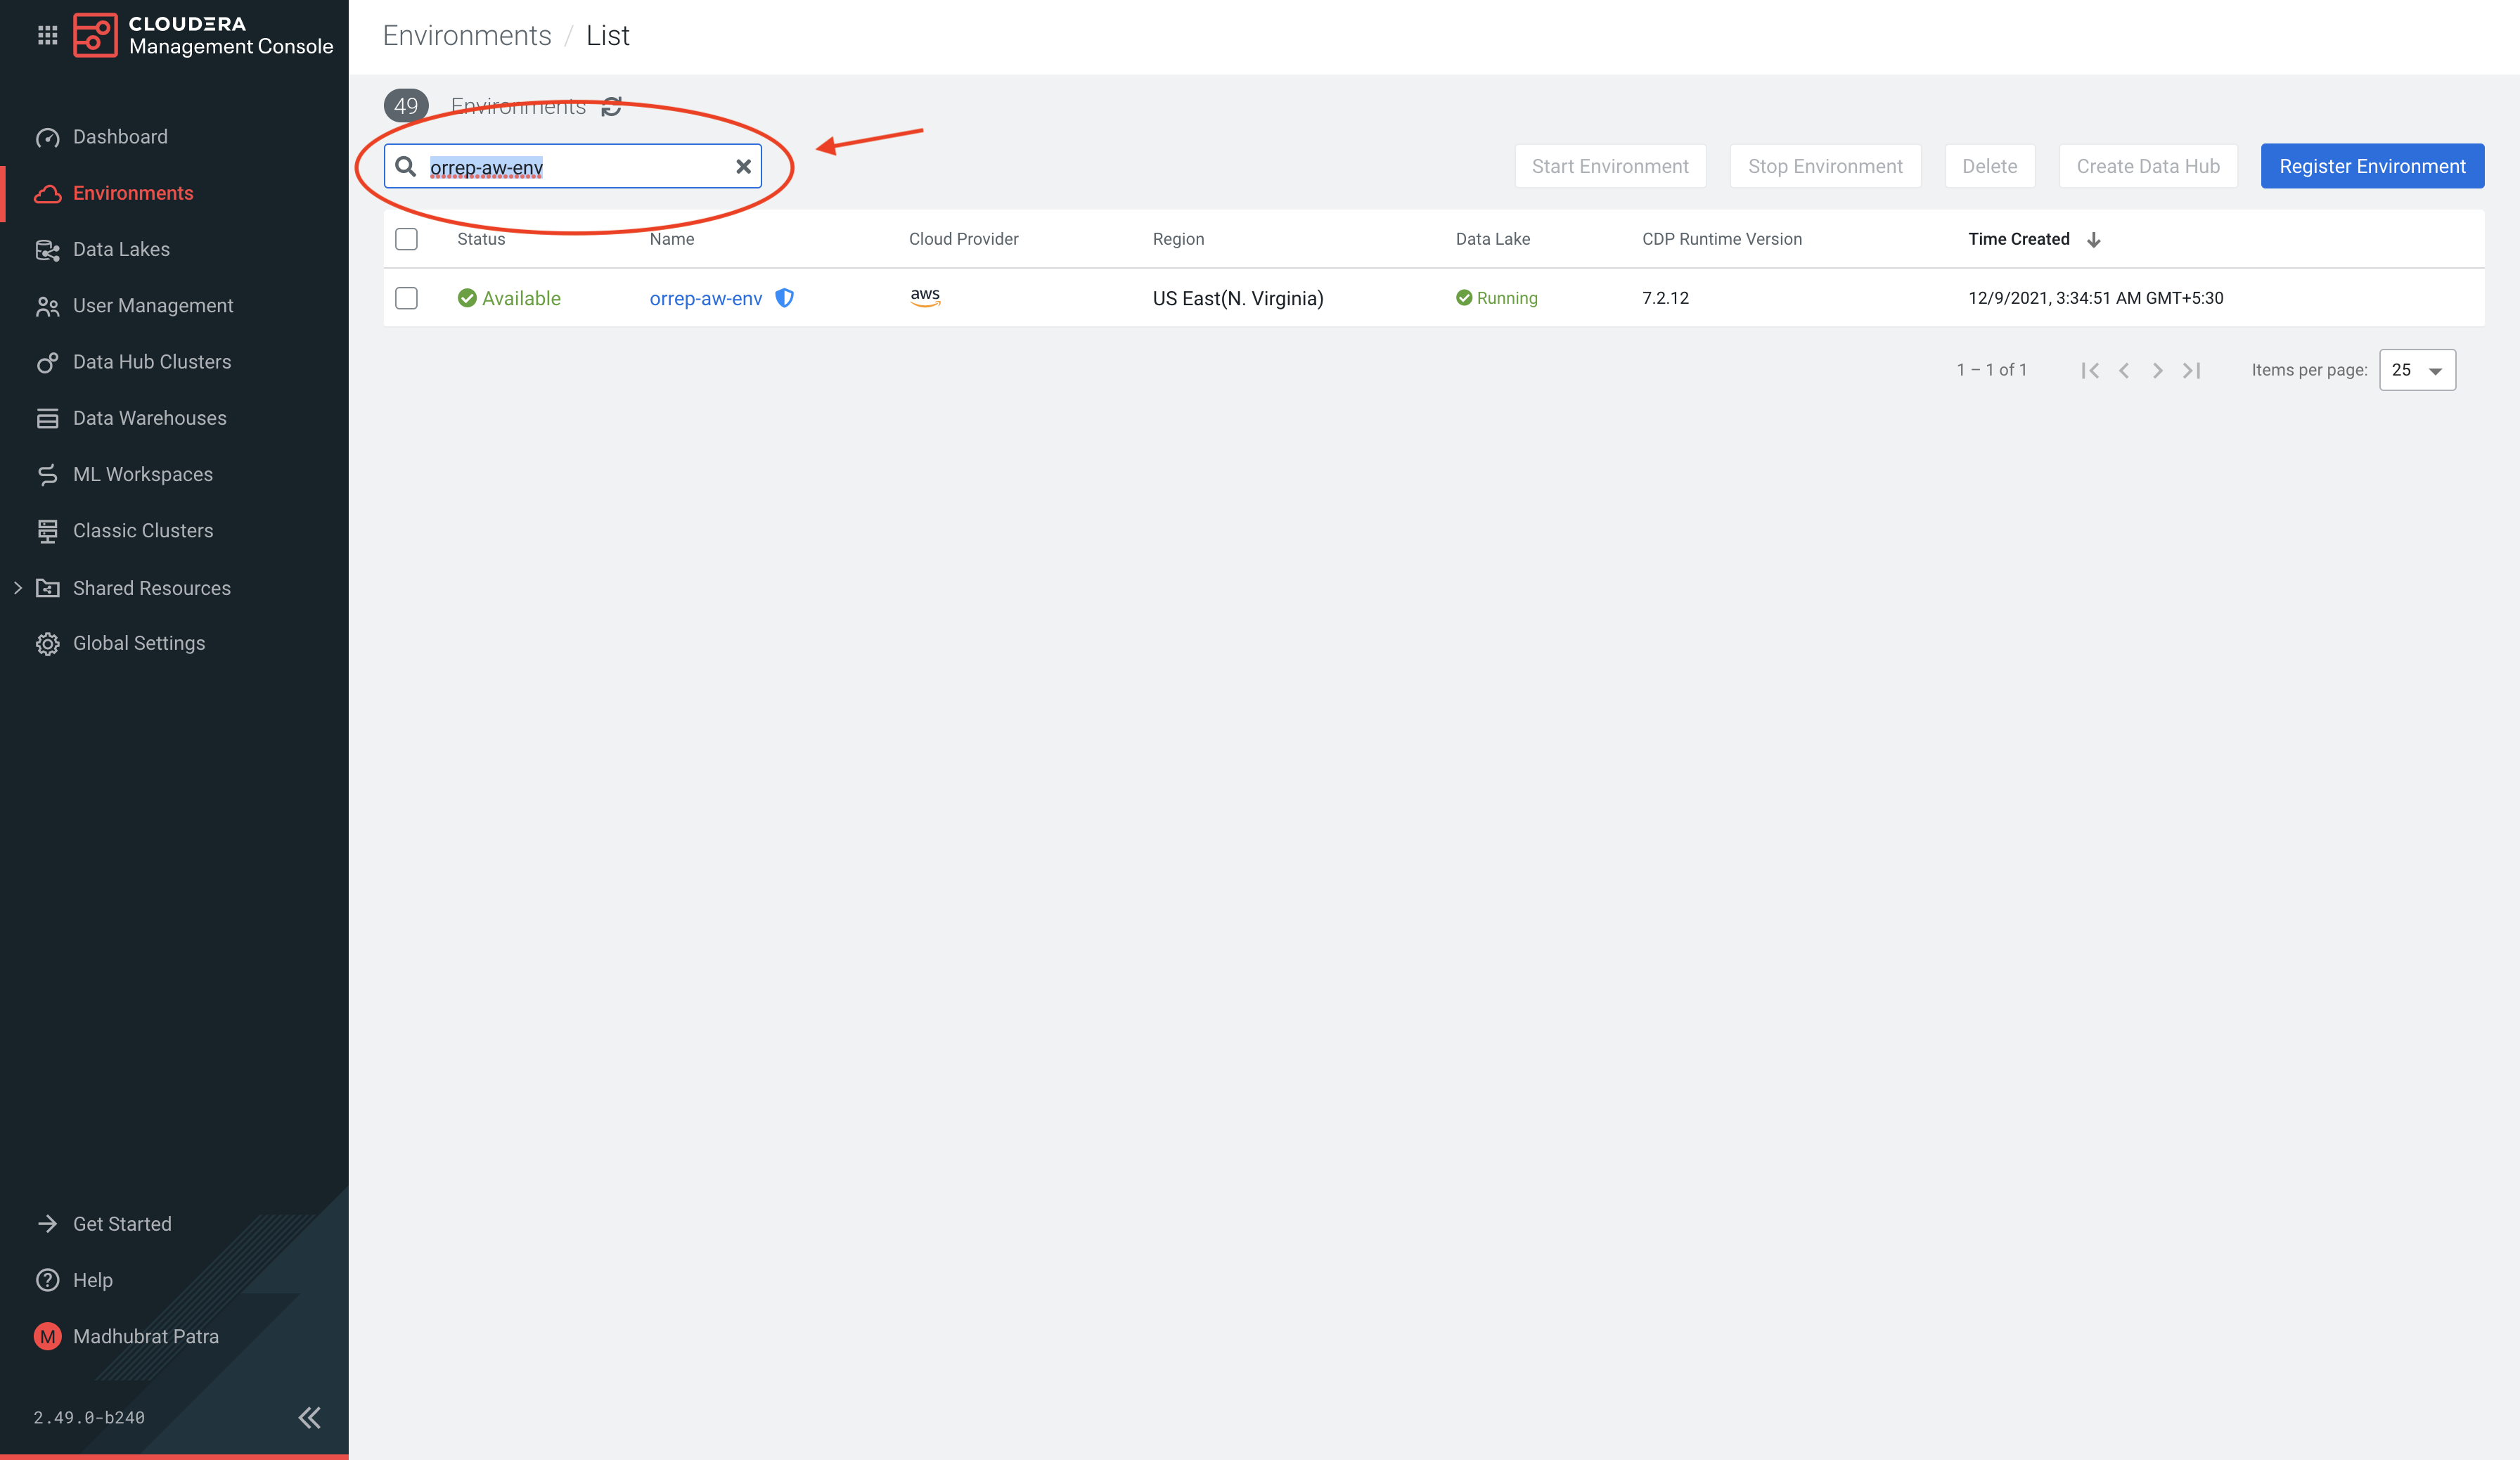Click the shield icon beside orrep-aw-env
2520x1460 pixels.
(x=785, y=298)
